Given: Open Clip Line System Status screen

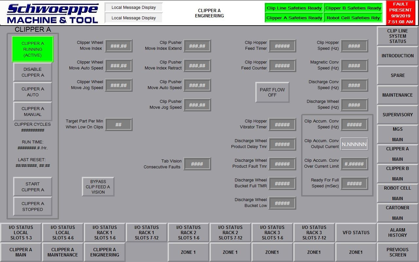Looking at the screenshot, I should click(398, 36).
